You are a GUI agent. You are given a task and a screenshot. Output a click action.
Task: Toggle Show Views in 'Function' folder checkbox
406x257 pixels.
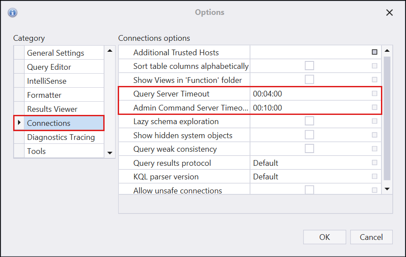point(309,80)
